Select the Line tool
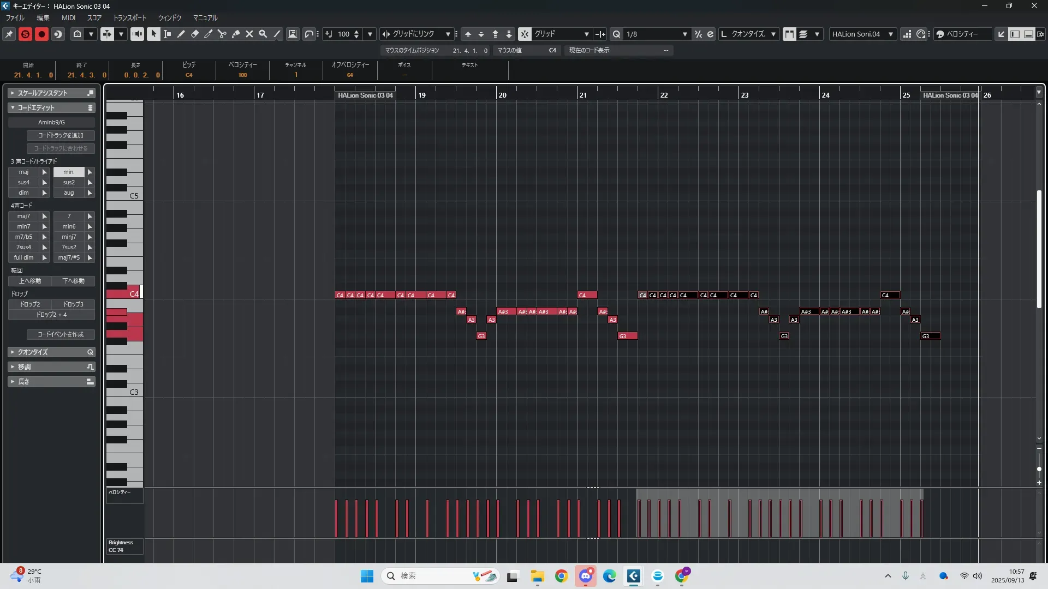The width and height of the screenshot is (1048, 589). [277, 34]
